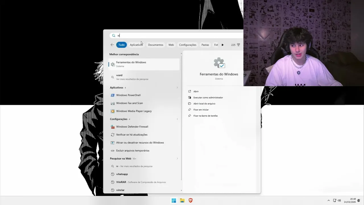Switch to the Pastas filter tab
Viewport: 364px width, 205px height.
point(205,45)
